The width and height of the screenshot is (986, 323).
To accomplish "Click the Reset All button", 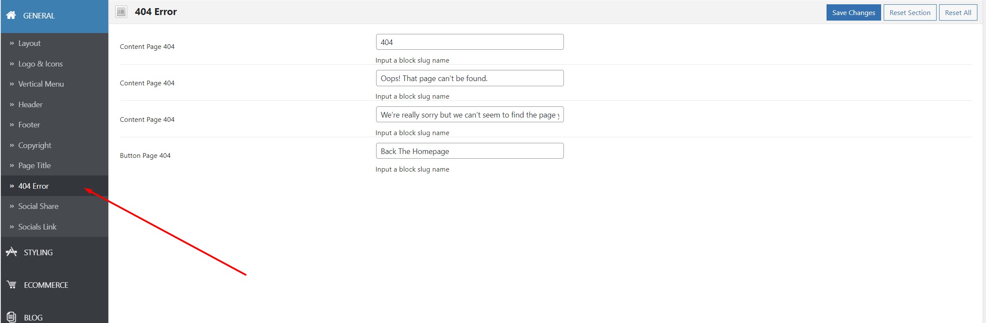I will 958,12.
